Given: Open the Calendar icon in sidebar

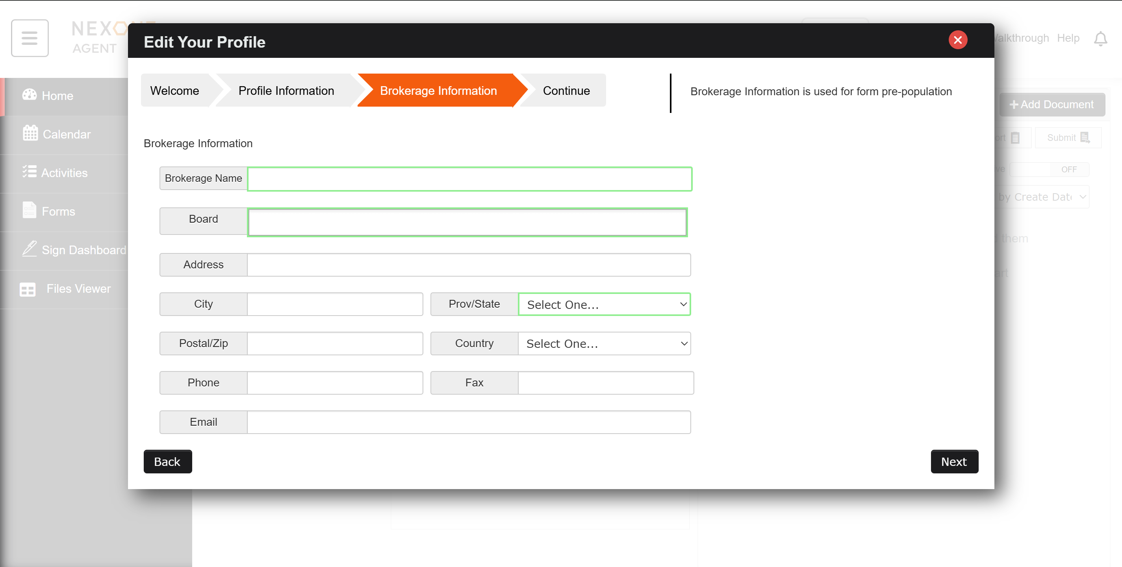Looking at the screenshot, I should (30, 134).
